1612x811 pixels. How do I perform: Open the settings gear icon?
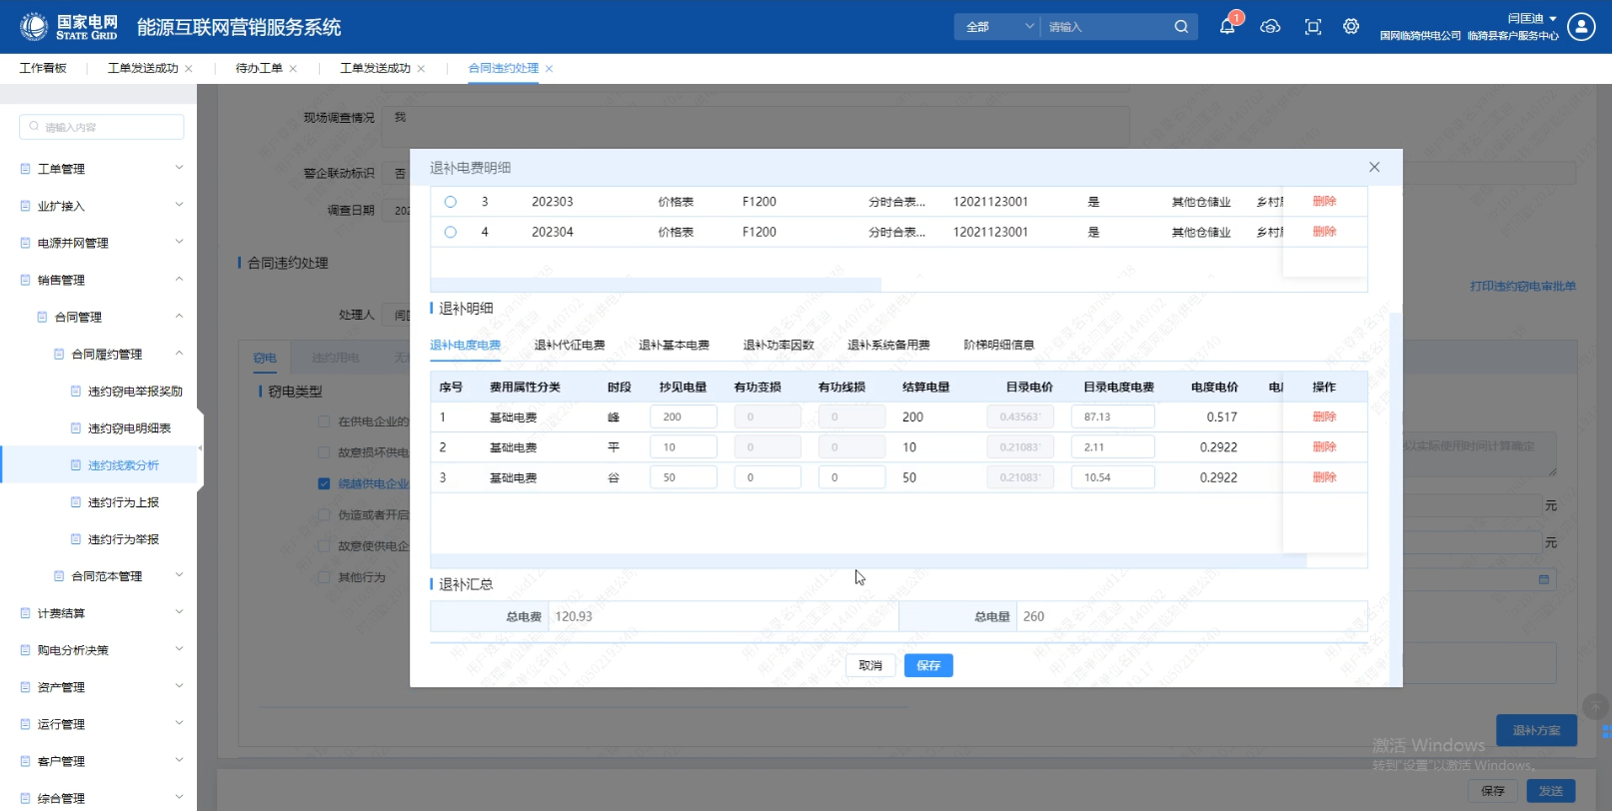(x=1351, y=27)
